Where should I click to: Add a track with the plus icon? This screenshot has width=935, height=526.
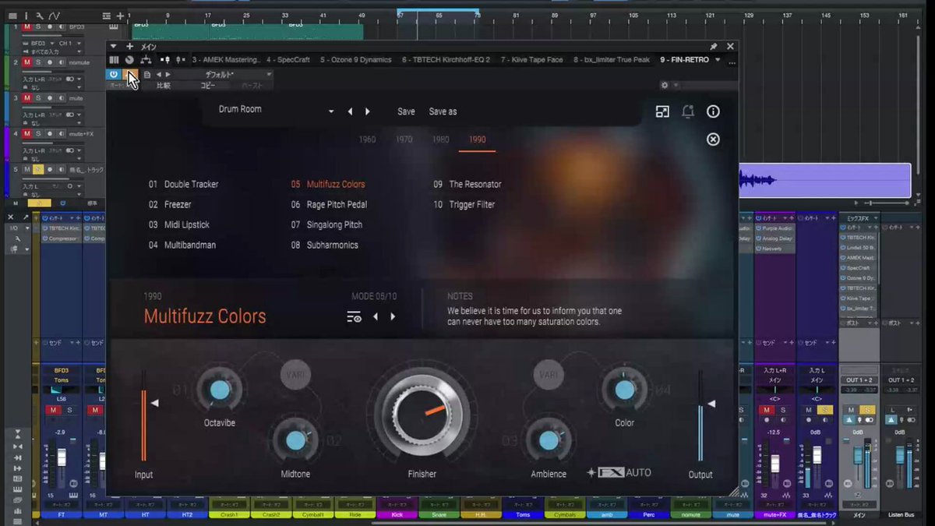[x=119, y=16]
